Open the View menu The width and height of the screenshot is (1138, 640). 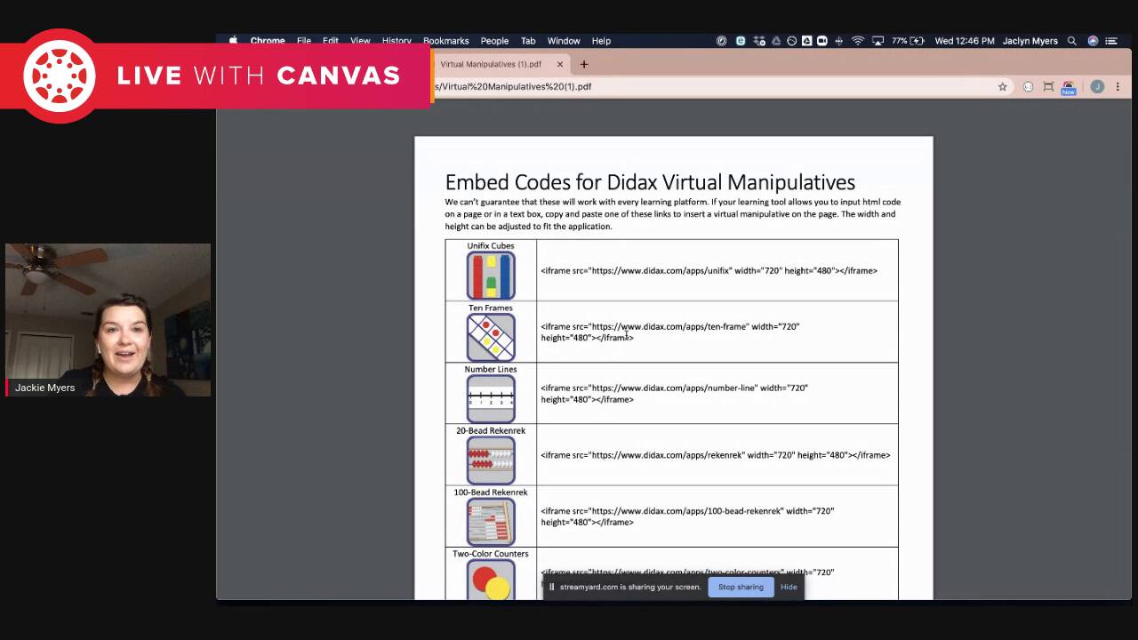click(x=360, y=41)
